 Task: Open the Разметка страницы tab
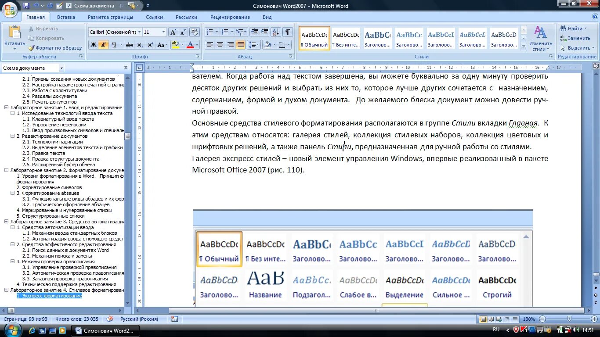pyautogui.click(x=110, y=17)
